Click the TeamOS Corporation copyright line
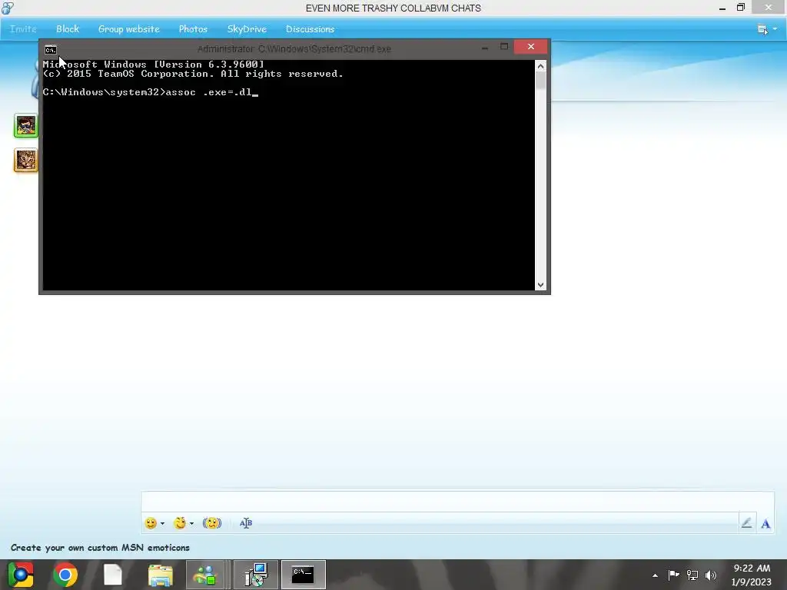This screenshot has width=787, height=590. tap(193, 74)
